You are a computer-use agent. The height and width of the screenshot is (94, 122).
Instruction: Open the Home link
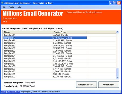4,92
